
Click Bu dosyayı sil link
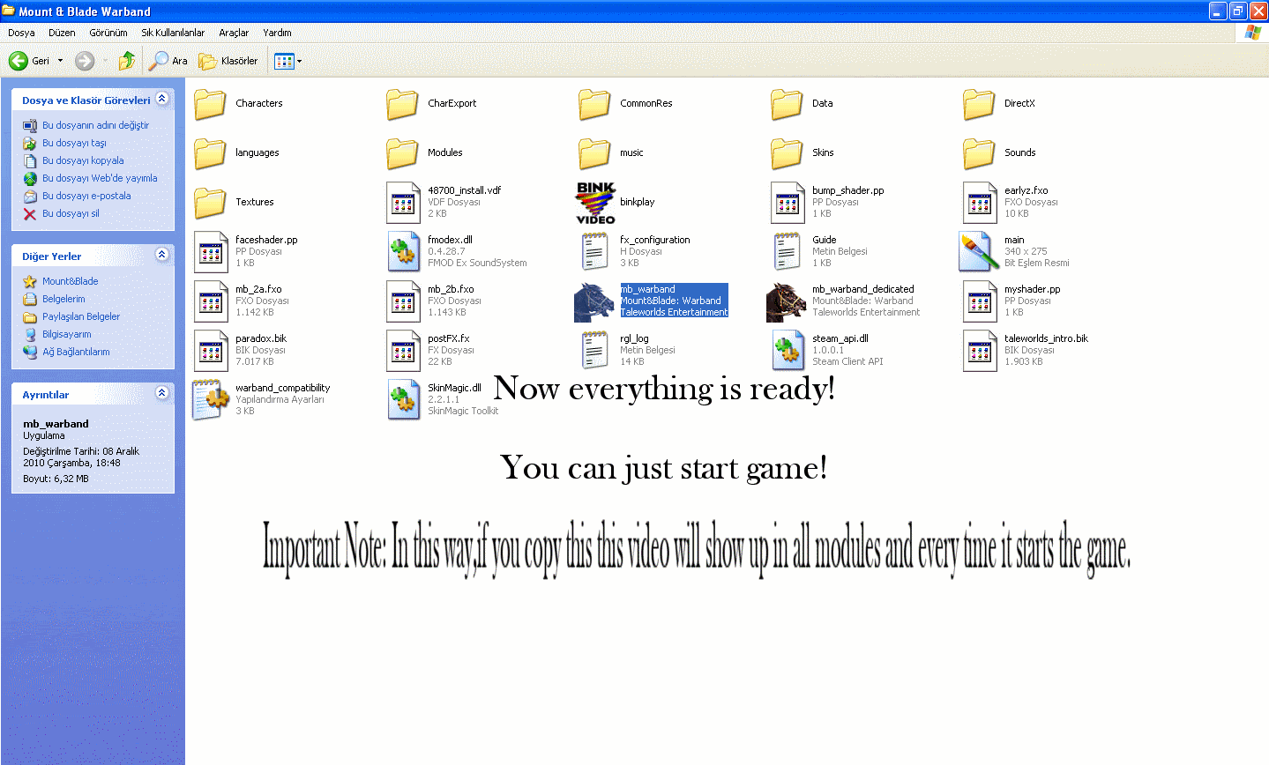pos(71,213)
